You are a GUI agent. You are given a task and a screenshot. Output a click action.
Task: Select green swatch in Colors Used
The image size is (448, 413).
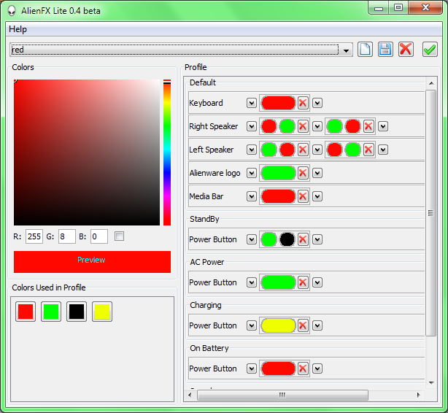point(51,312)
